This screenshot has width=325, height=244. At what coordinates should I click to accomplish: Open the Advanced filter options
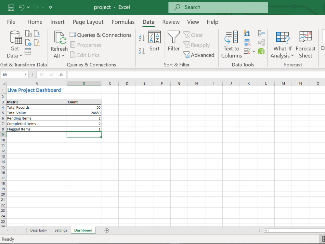click(199, 55)
